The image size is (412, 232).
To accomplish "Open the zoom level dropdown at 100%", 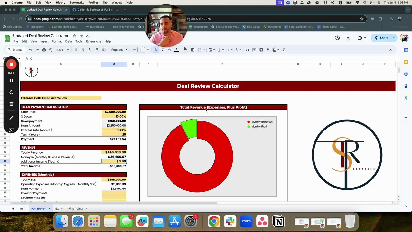I will pos(62,50).
